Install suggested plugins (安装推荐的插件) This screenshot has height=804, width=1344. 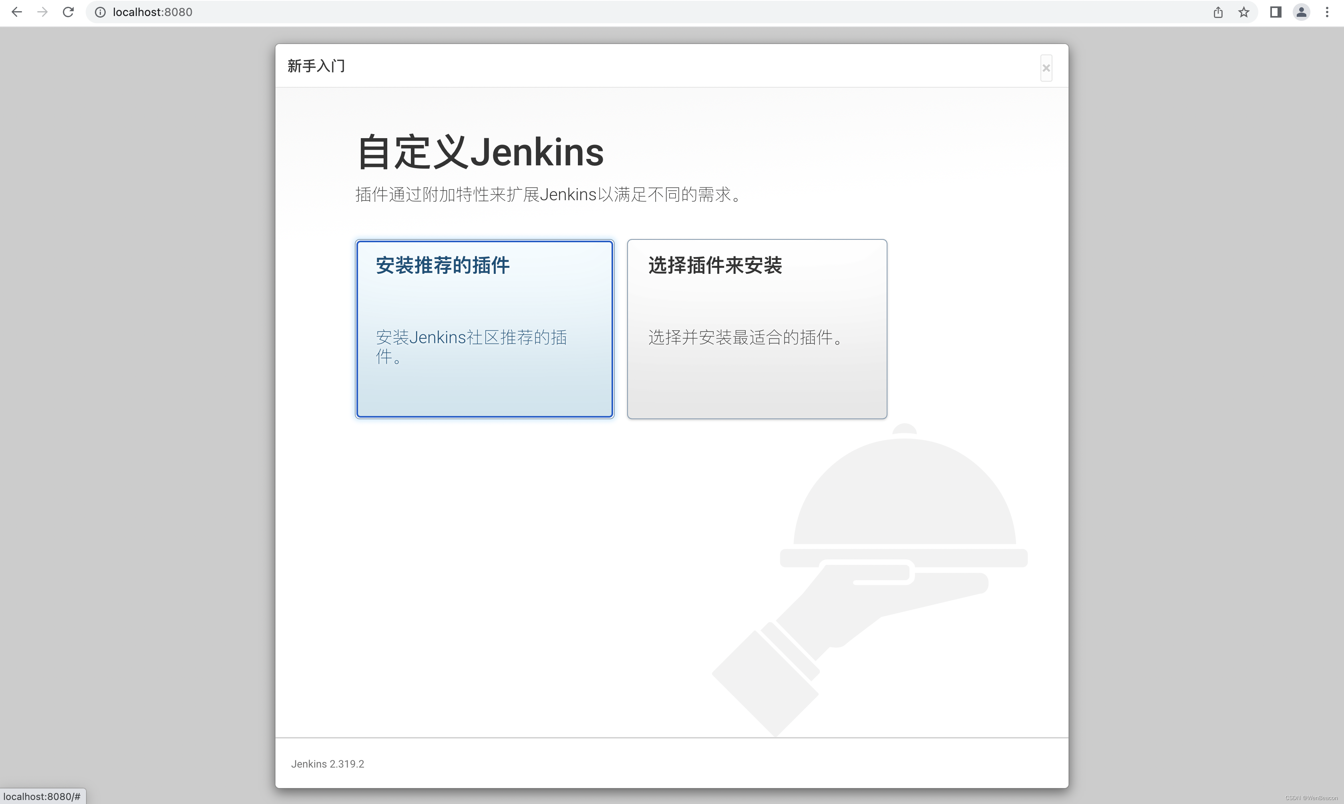484,329
